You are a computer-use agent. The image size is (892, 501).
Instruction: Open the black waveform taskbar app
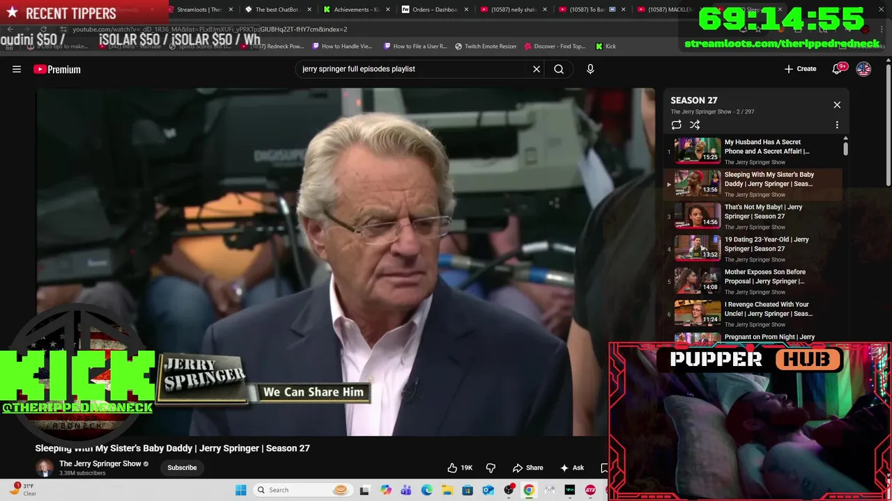[x=570, y=491]
